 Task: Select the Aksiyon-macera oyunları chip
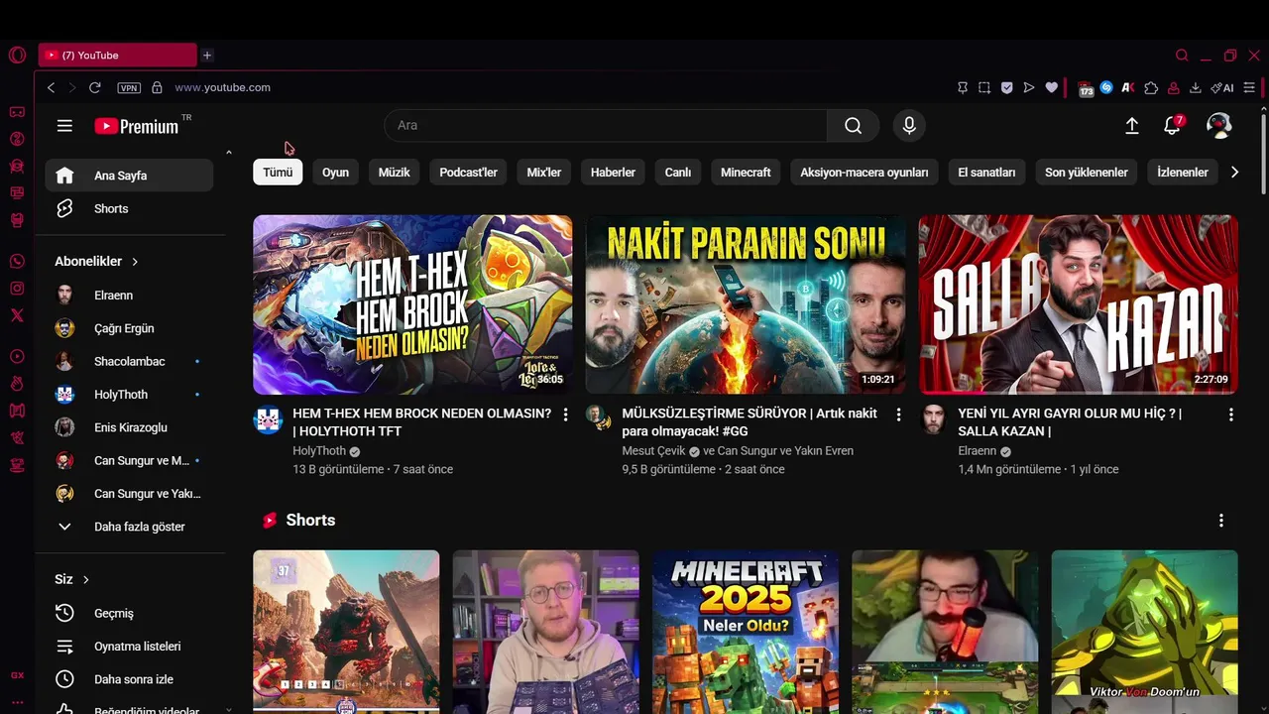click(x=865, y=173)
